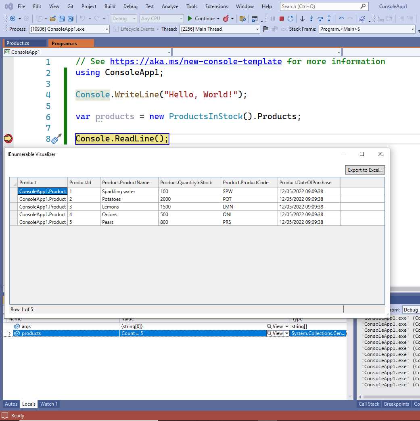The width and height of the screenshot is (420, 421).
Task: Click the Export to Excel button
Action: [365, 170]
